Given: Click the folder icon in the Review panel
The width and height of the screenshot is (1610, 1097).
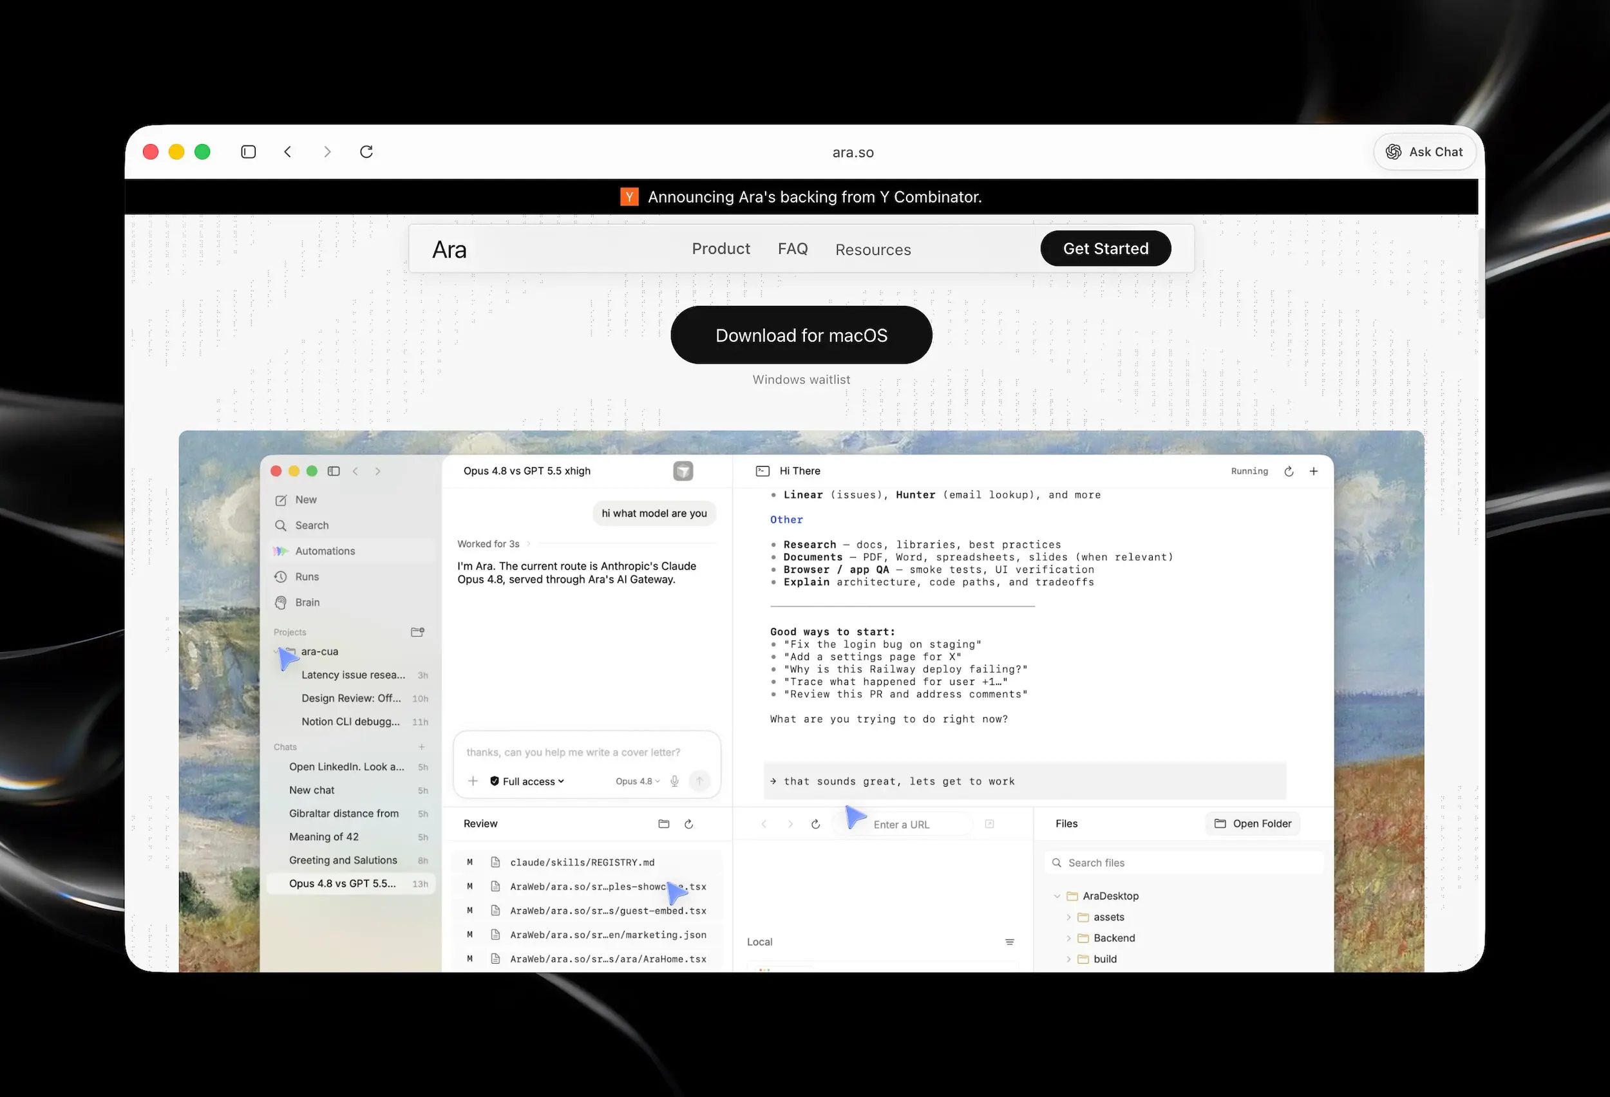Looking at the screenshot, I should (664, 824).
